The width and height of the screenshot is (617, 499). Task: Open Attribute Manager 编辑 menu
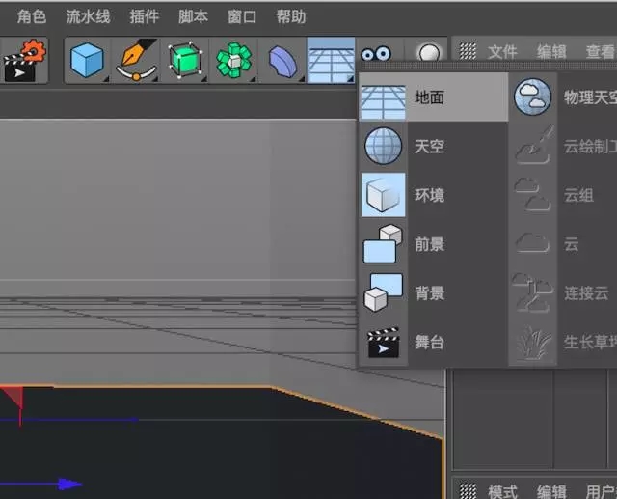pyautogui.click(x=551, y=491)
